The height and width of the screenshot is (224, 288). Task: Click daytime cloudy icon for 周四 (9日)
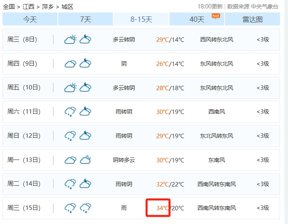pyautogui.click(x=70, y=64)
